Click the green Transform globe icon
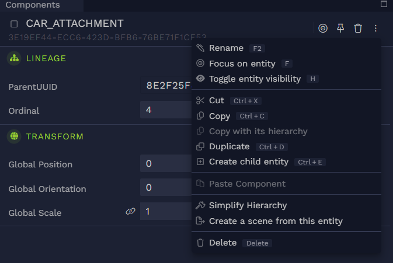 tap(14, 136)
